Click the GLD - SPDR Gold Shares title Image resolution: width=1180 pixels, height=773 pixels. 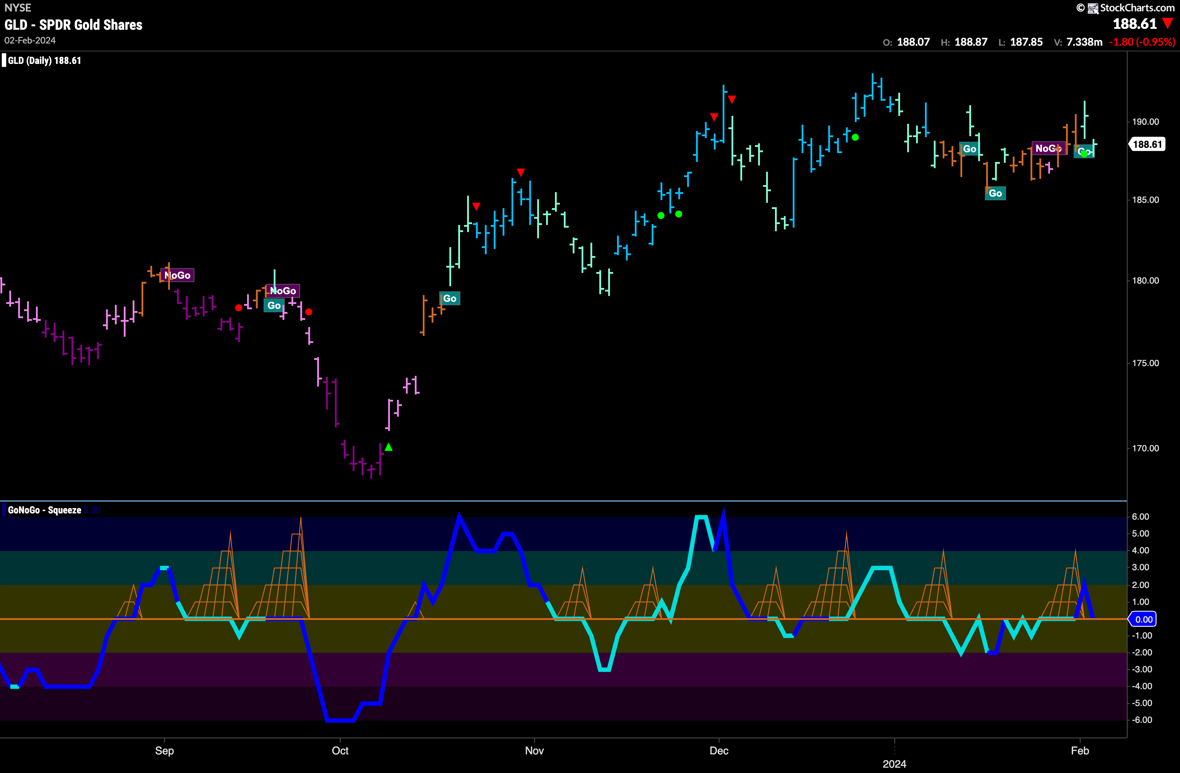point(73,25)
